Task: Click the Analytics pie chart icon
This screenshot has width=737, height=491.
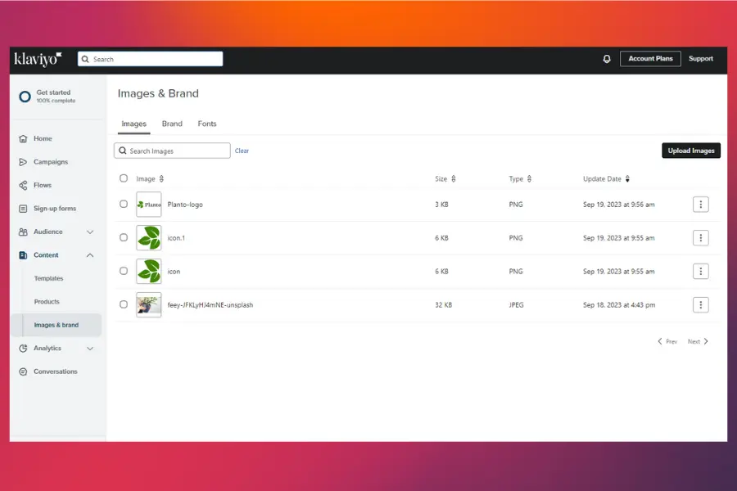Action: (23, 348)
